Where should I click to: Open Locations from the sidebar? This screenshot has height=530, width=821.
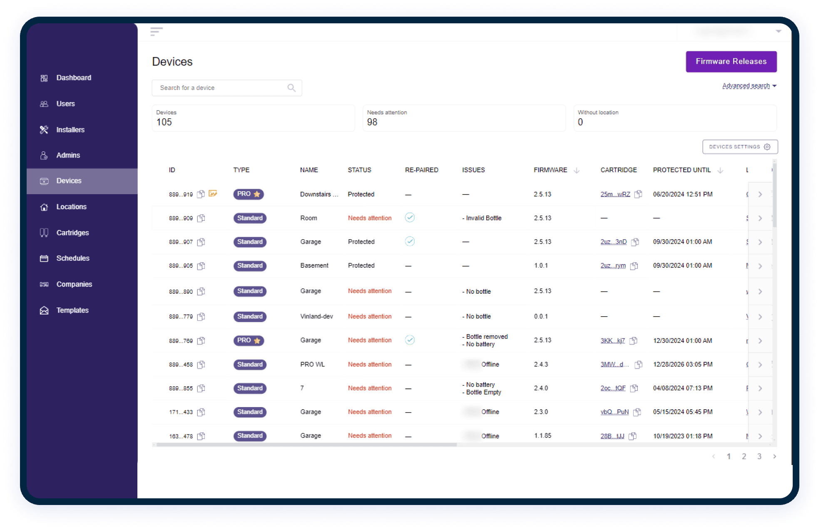click(x=71, y=207)
